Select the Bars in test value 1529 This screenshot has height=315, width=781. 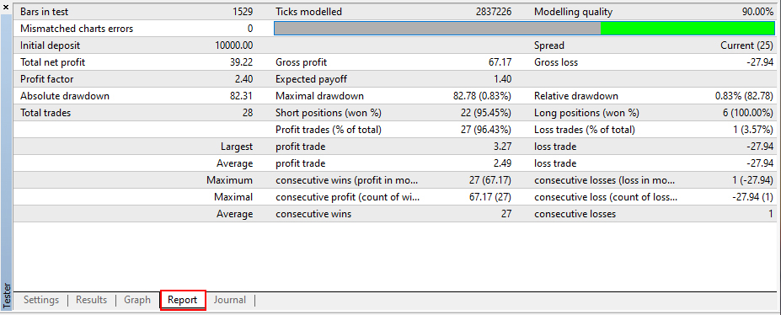[243, 12]
